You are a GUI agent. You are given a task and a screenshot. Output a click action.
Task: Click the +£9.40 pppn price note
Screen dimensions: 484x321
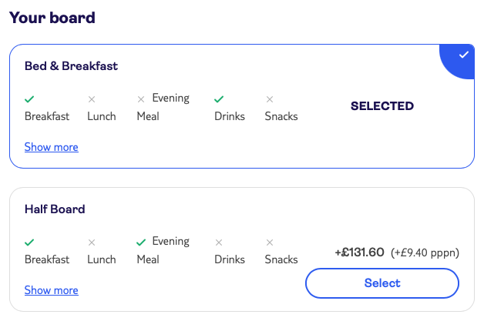[x=425, y=252]
